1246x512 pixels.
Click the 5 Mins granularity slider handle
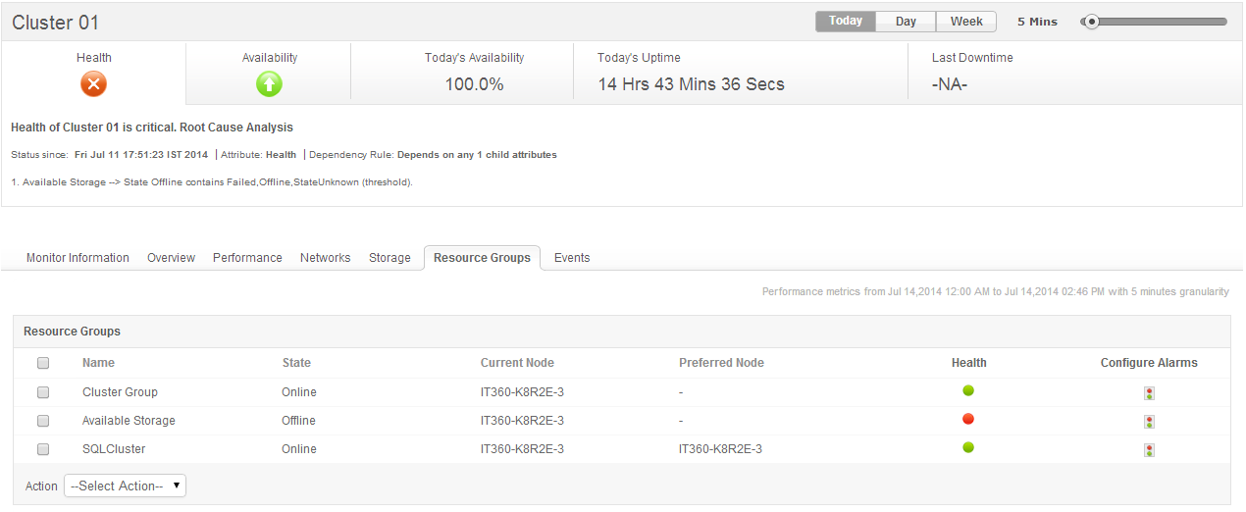click(1091, 22)
